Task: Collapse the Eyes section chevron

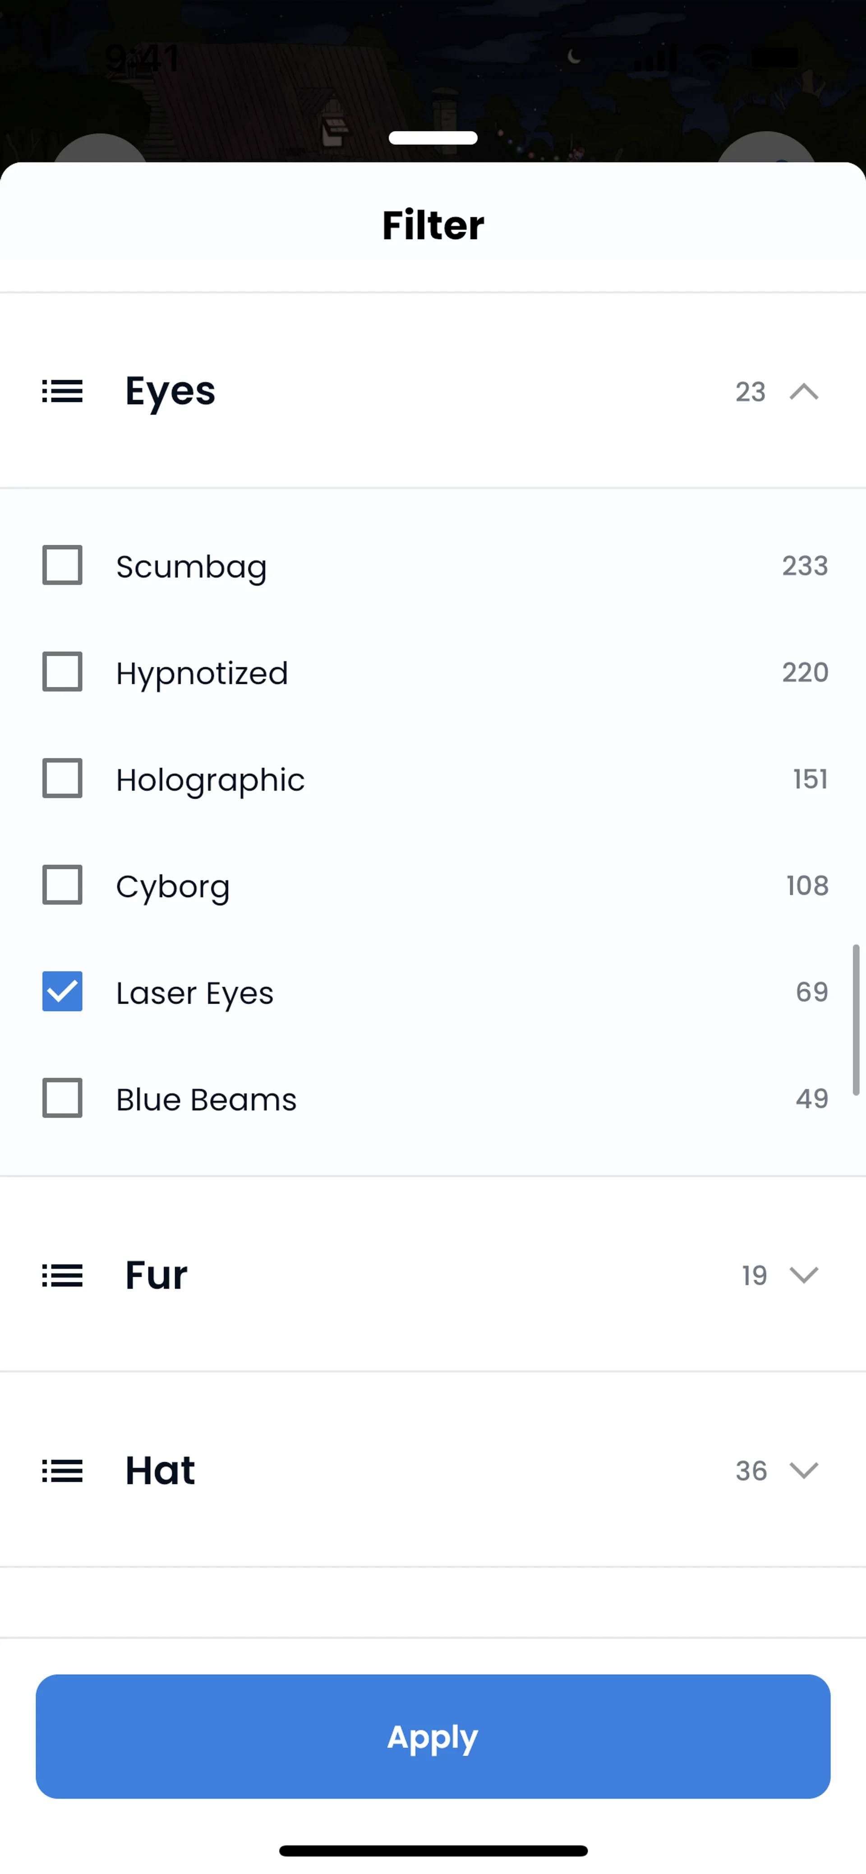Action: (x=803, y=392)
